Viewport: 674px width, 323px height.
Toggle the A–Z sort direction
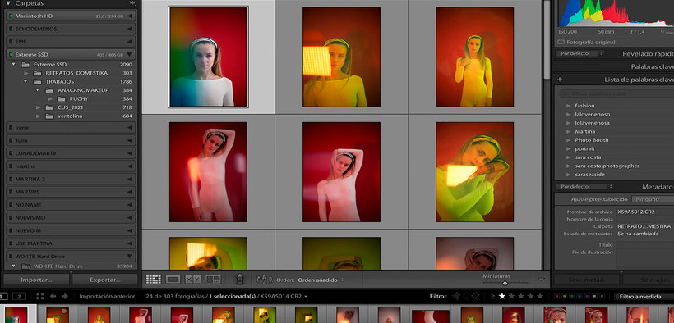(x=264, y=280)
